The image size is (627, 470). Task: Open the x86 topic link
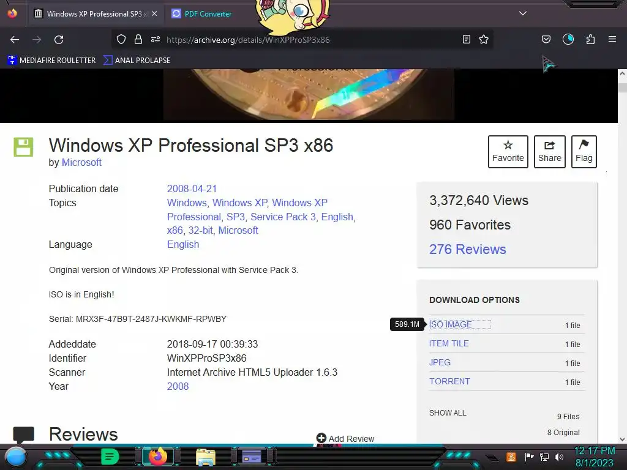pos(175,231)
